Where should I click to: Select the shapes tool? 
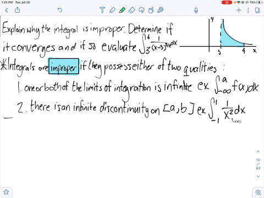coord(151,10)
